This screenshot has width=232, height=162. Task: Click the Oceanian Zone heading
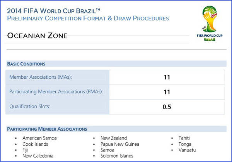tap(37, 36)
